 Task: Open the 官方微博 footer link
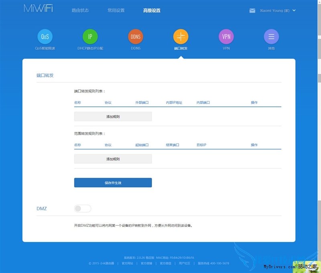(x=146, y=263)
